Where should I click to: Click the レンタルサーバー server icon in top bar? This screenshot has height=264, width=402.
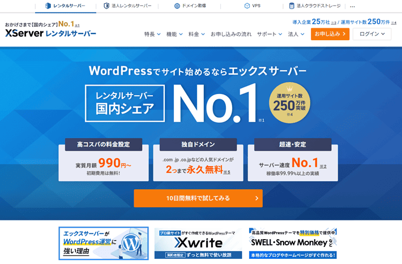point(48,6)
